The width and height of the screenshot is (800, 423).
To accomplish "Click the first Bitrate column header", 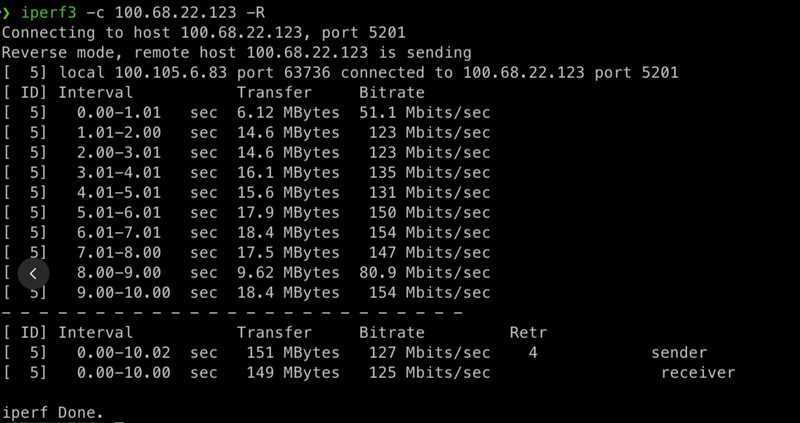I will [x=392, y=93].
